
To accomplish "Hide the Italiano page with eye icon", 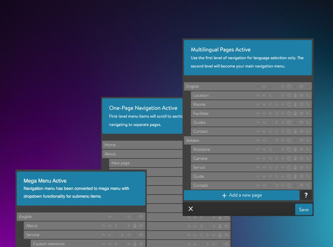I will [301, 141].
